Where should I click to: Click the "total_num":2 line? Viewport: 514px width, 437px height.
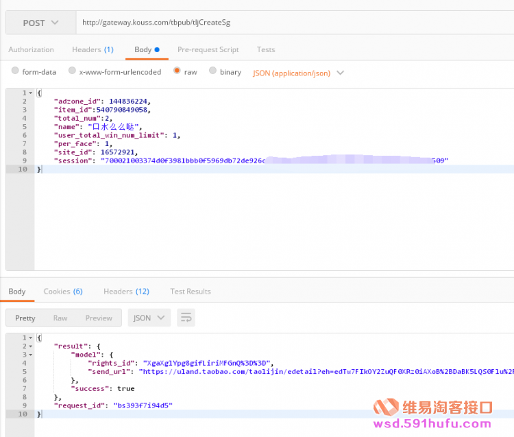83,119
